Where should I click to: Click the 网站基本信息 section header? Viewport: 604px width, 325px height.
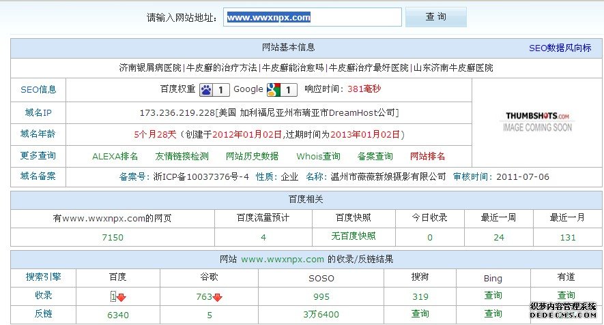pyautogui.click(x=289, y=47)
